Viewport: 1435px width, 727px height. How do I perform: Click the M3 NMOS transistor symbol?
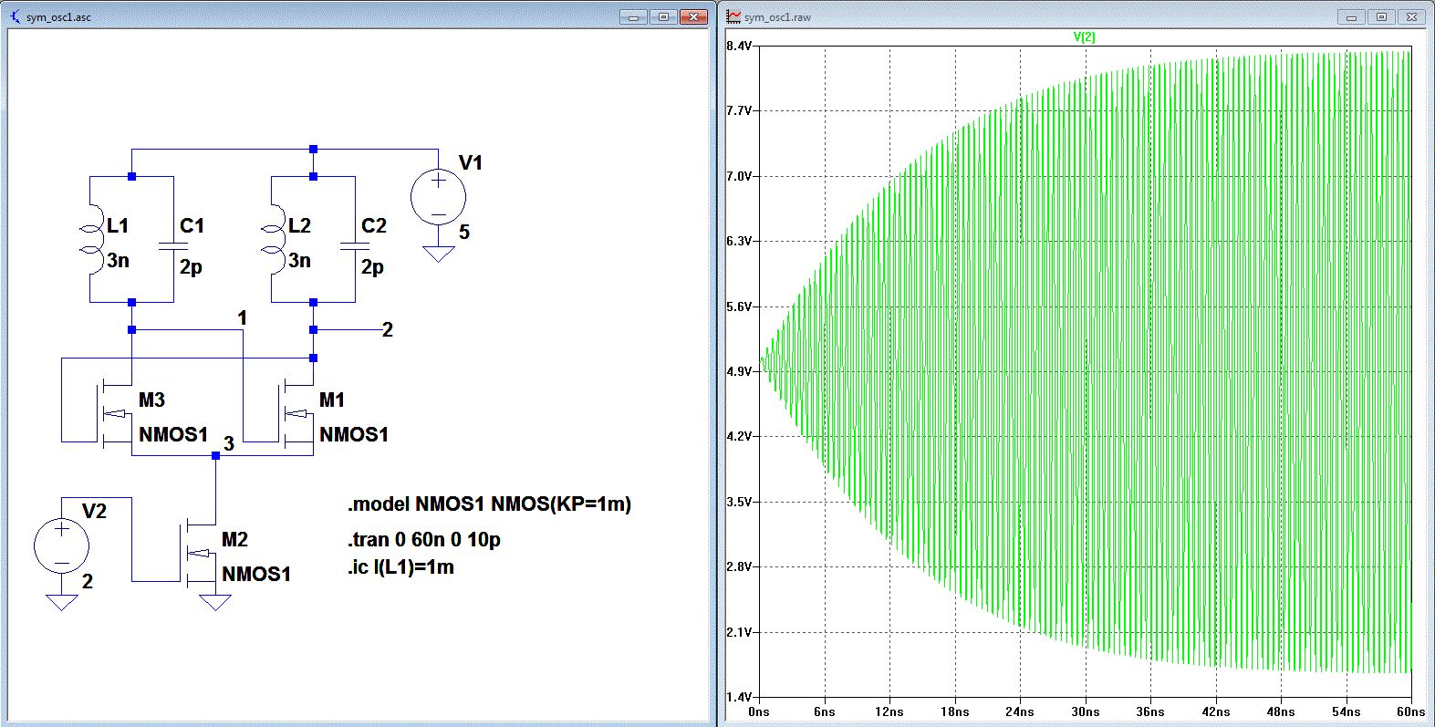click(x=114, y=413)
